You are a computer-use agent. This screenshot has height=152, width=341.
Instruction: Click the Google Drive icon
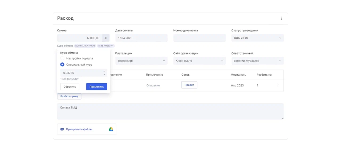click(x=111, y=129)
